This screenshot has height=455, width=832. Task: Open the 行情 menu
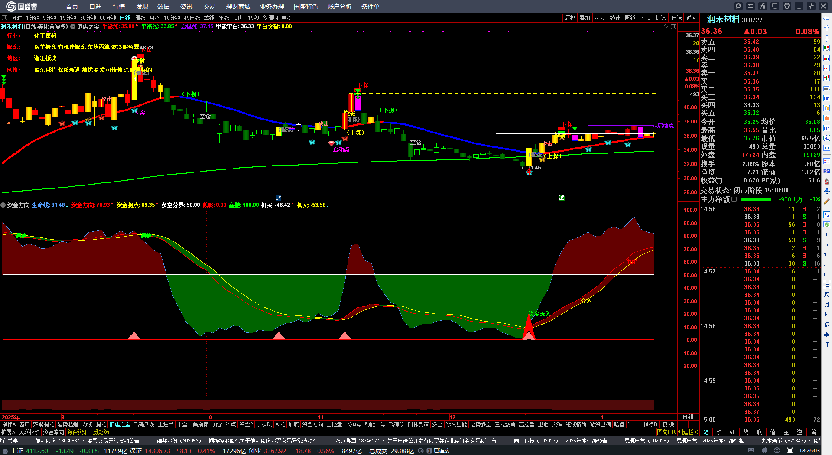coord(119,6)
